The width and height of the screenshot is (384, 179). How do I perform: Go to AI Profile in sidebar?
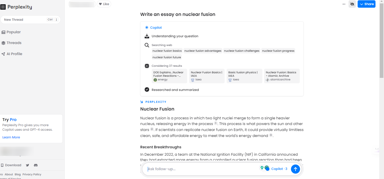tap(12, 54)
